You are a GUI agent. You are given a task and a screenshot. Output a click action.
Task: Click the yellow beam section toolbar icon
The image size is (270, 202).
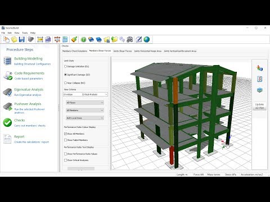(x=40, y=39)
